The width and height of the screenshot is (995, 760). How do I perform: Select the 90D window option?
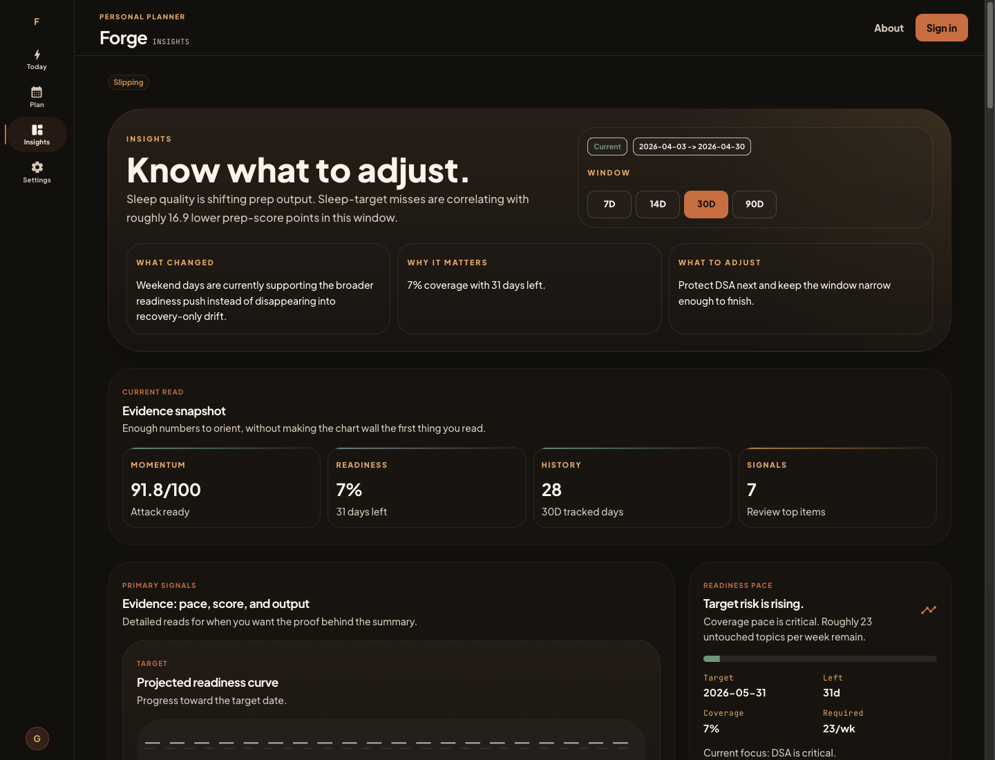755,205
